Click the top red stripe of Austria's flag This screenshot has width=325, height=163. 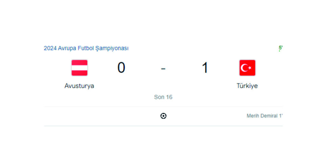(79, 63)
